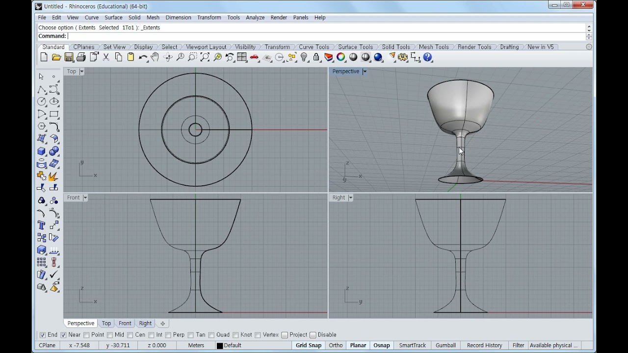Save the model with floppy disk icon
Viewport: 628px width, 353px height.
(69, 57)
